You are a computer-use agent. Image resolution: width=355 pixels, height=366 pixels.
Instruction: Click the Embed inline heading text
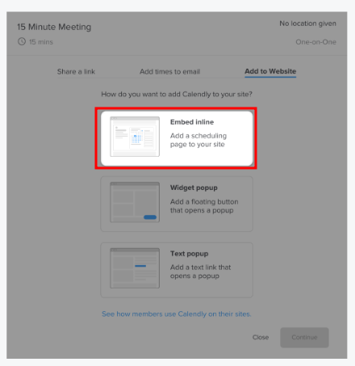click(x=192, y=122)
